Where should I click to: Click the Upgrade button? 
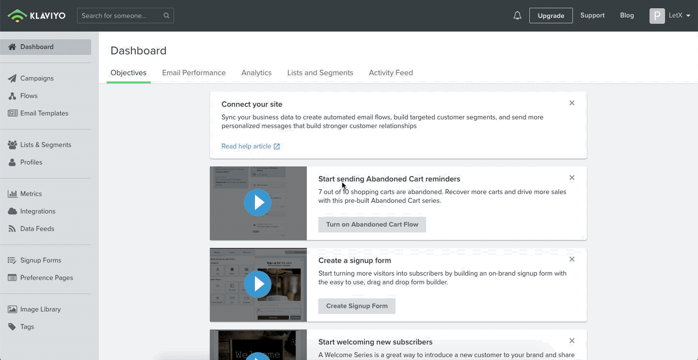tap(551, 16)
